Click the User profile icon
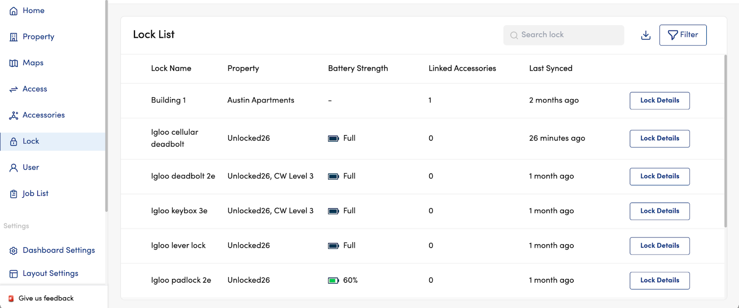739x308 pixels. [x=14, y=168]
